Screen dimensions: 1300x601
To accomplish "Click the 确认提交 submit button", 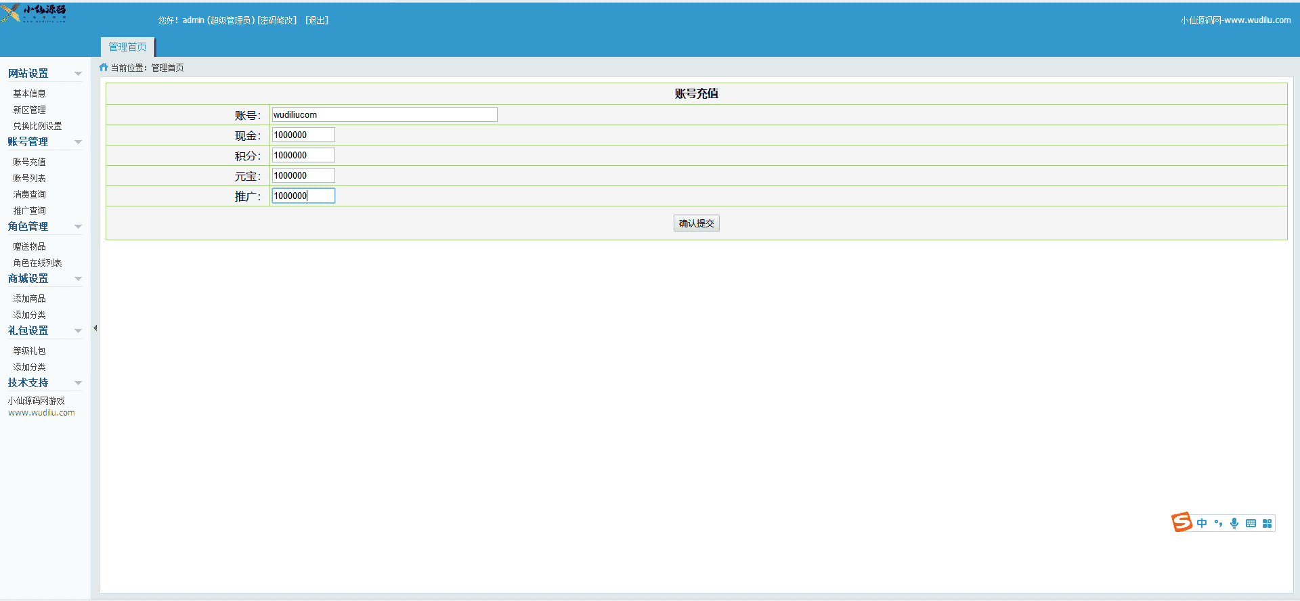I will (696, 223).
